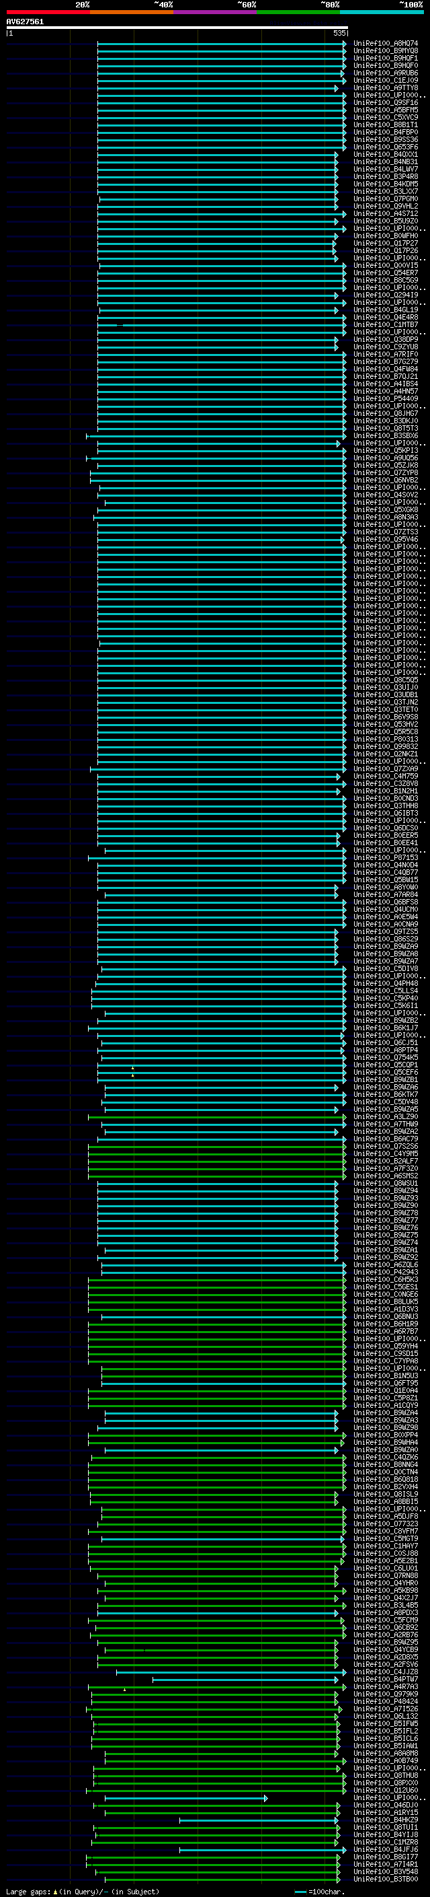Select label UniRef100_B4FBP0

coord(386,132)
